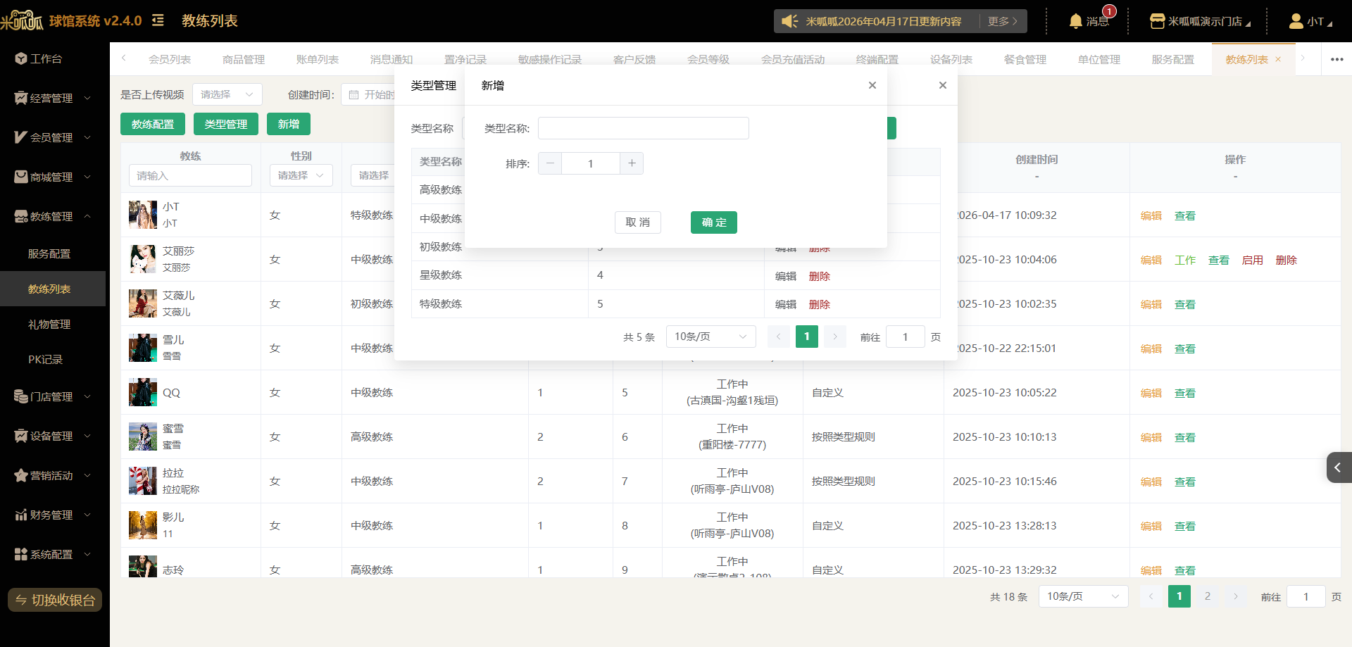1352x647 pixels.
Task: Go to page 2 of coach list
Action: 1208,596
